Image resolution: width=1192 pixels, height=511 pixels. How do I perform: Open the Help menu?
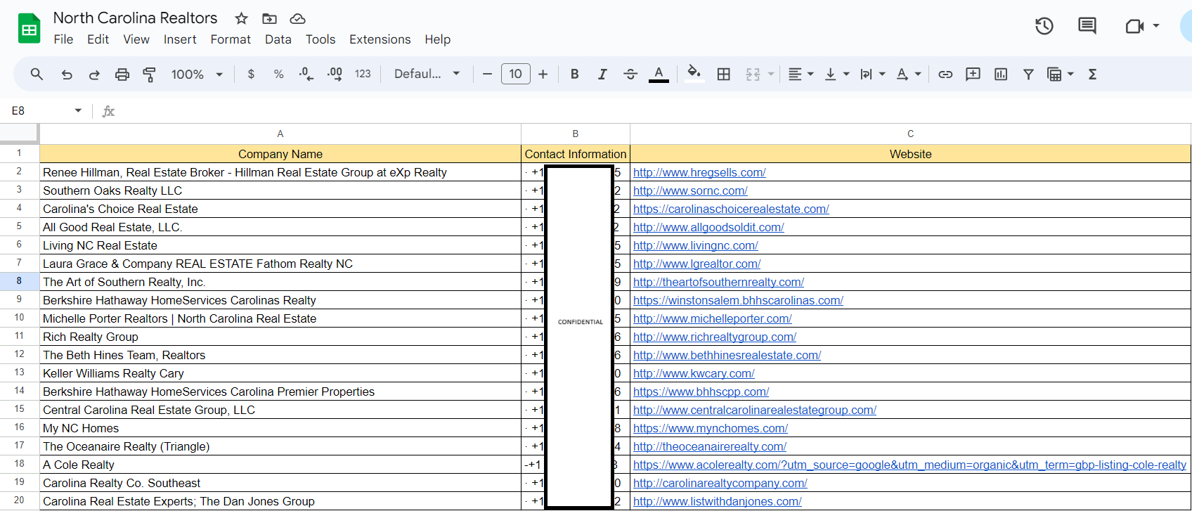(437, 39)
